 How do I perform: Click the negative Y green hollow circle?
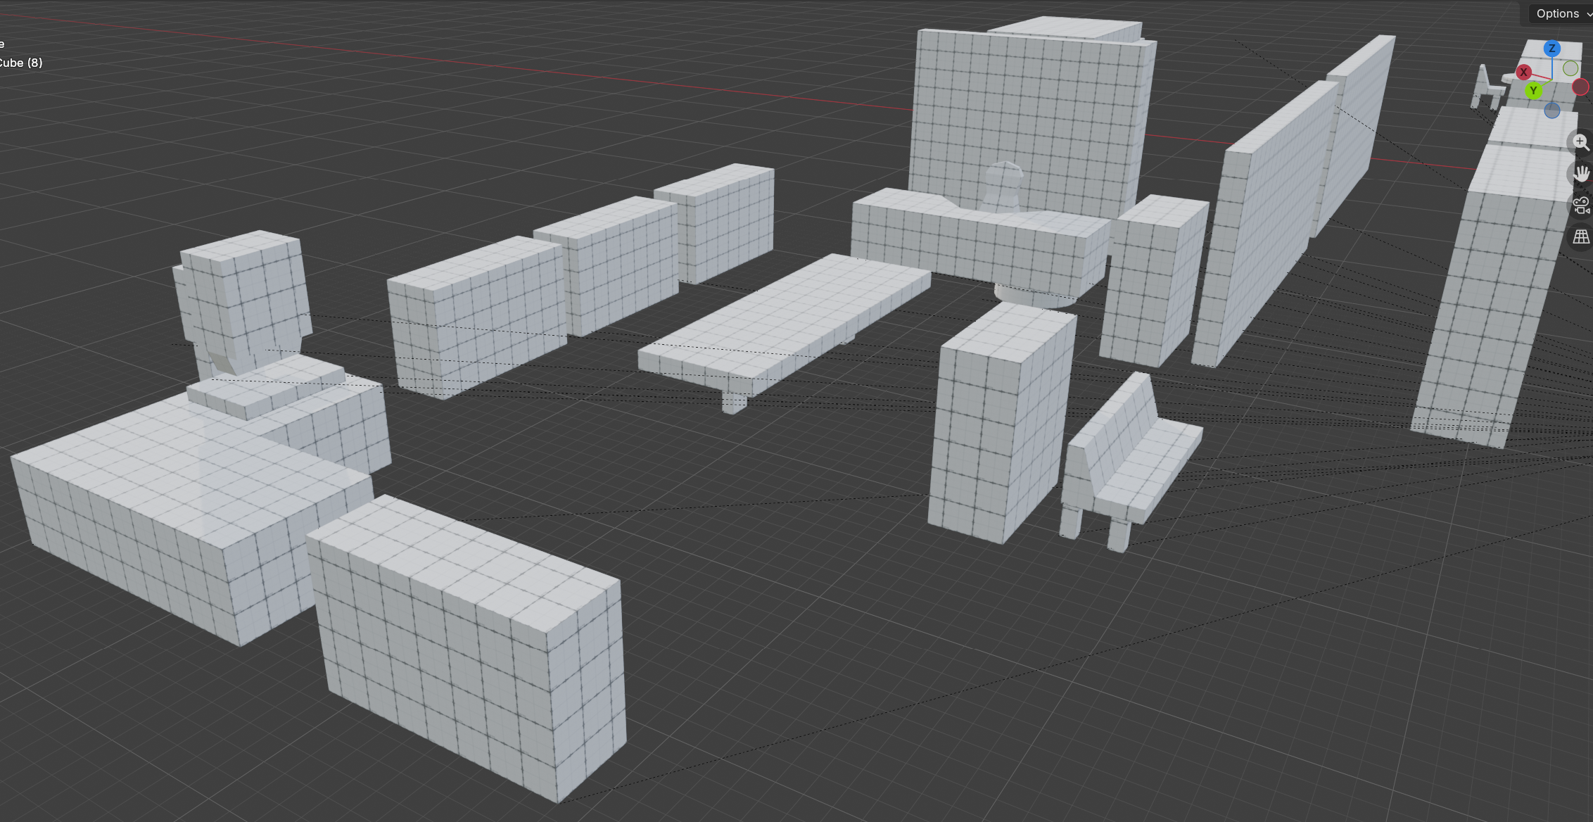tap(1570, 68)
